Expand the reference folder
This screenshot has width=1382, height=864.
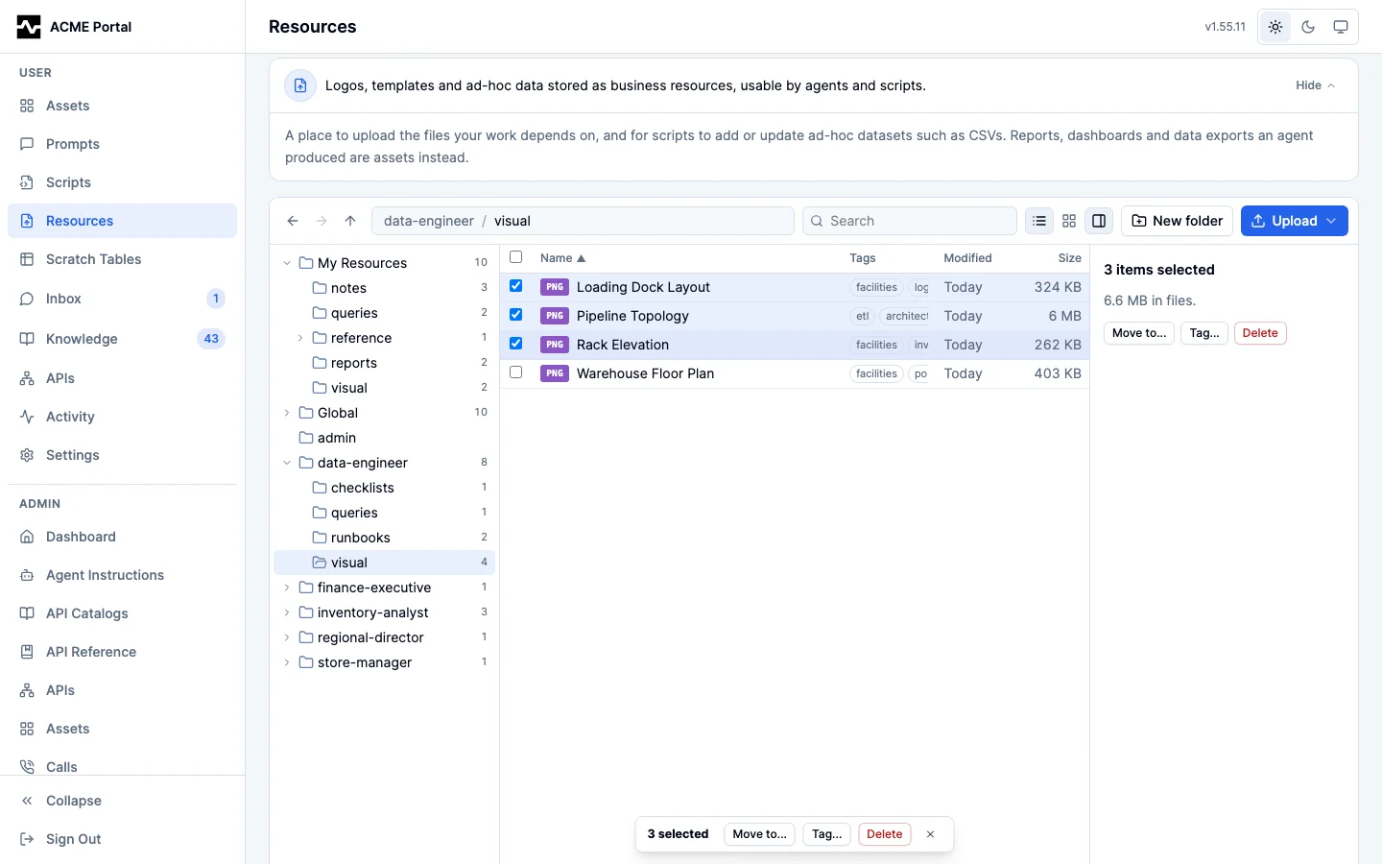tap(300, 338)
